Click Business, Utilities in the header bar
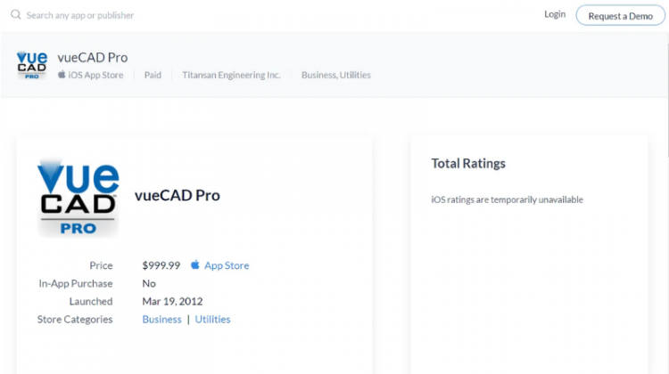This screenshot has width=669, height=374. click(x=335, y=75)
